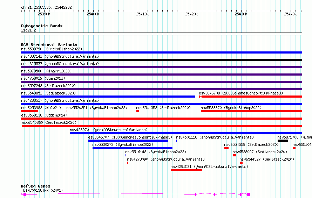
Task: Click the blue bar of esv3646707
Action: click(128, 141)
